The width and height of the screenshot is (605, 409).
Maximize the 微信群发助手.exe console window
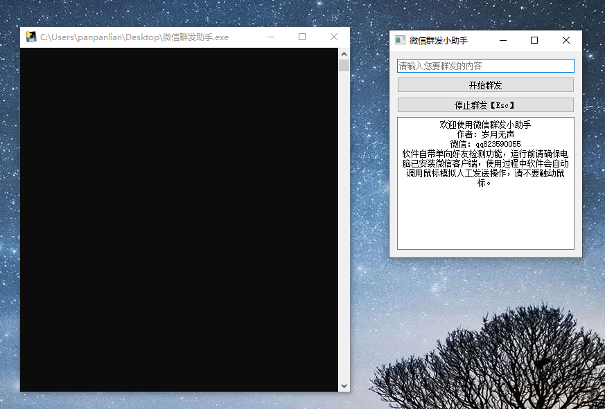(302, 37)
